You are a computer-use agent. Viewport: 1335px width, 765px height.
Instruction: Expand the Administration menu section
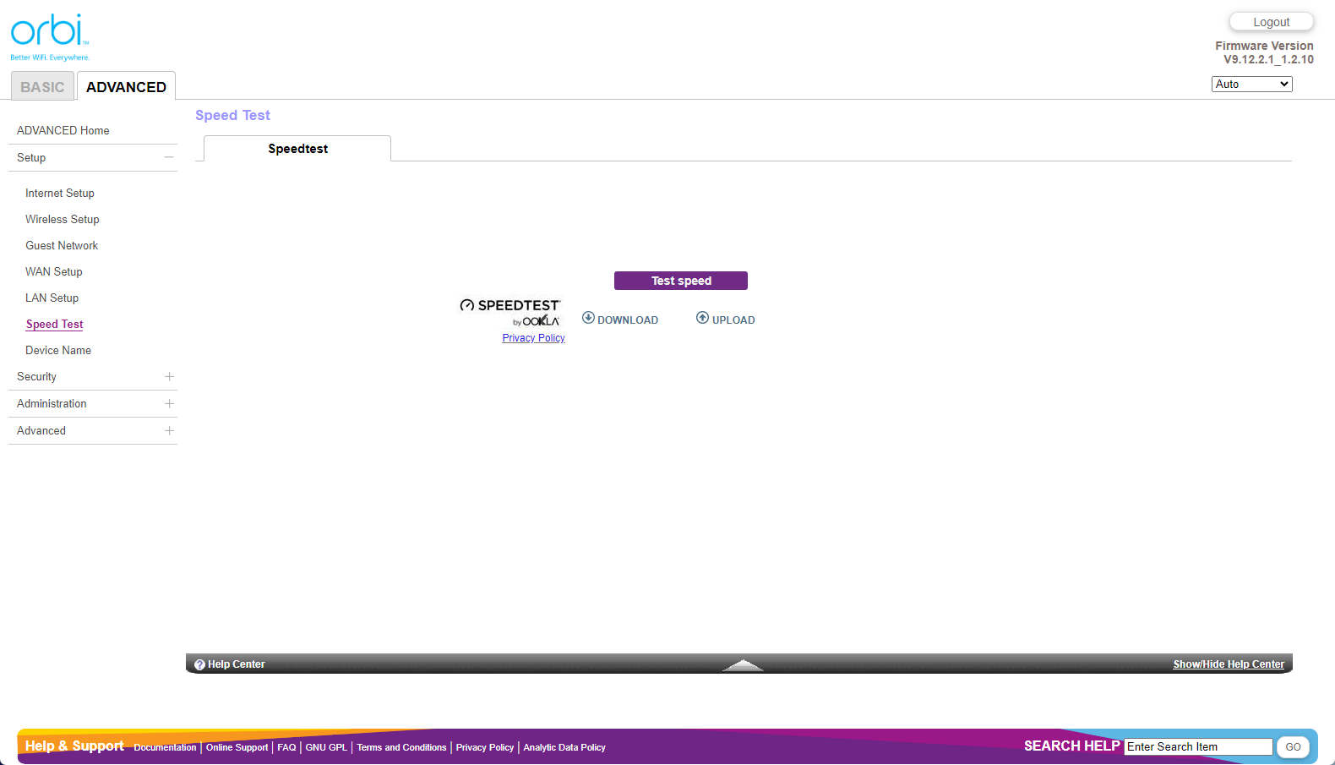pos(169,404)
